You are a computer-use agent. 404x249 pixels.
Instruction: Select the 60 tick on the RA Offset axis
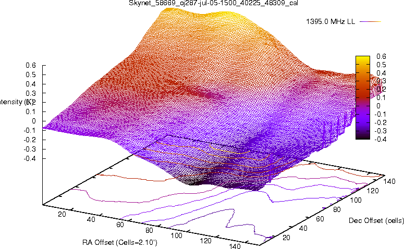tap(120, 225)
